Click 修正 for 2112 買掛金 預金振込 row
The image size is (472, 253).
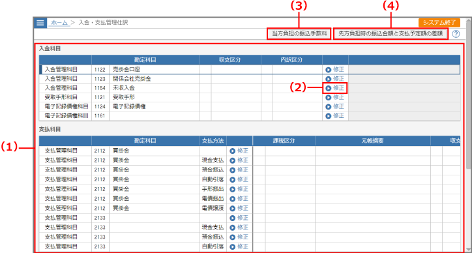(239, 170)
